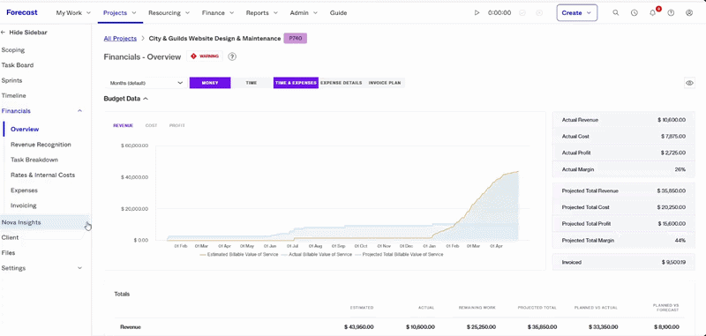Click the help question mark in top bar
This screenshot has width=706, height=336.
tap(671, 13)
